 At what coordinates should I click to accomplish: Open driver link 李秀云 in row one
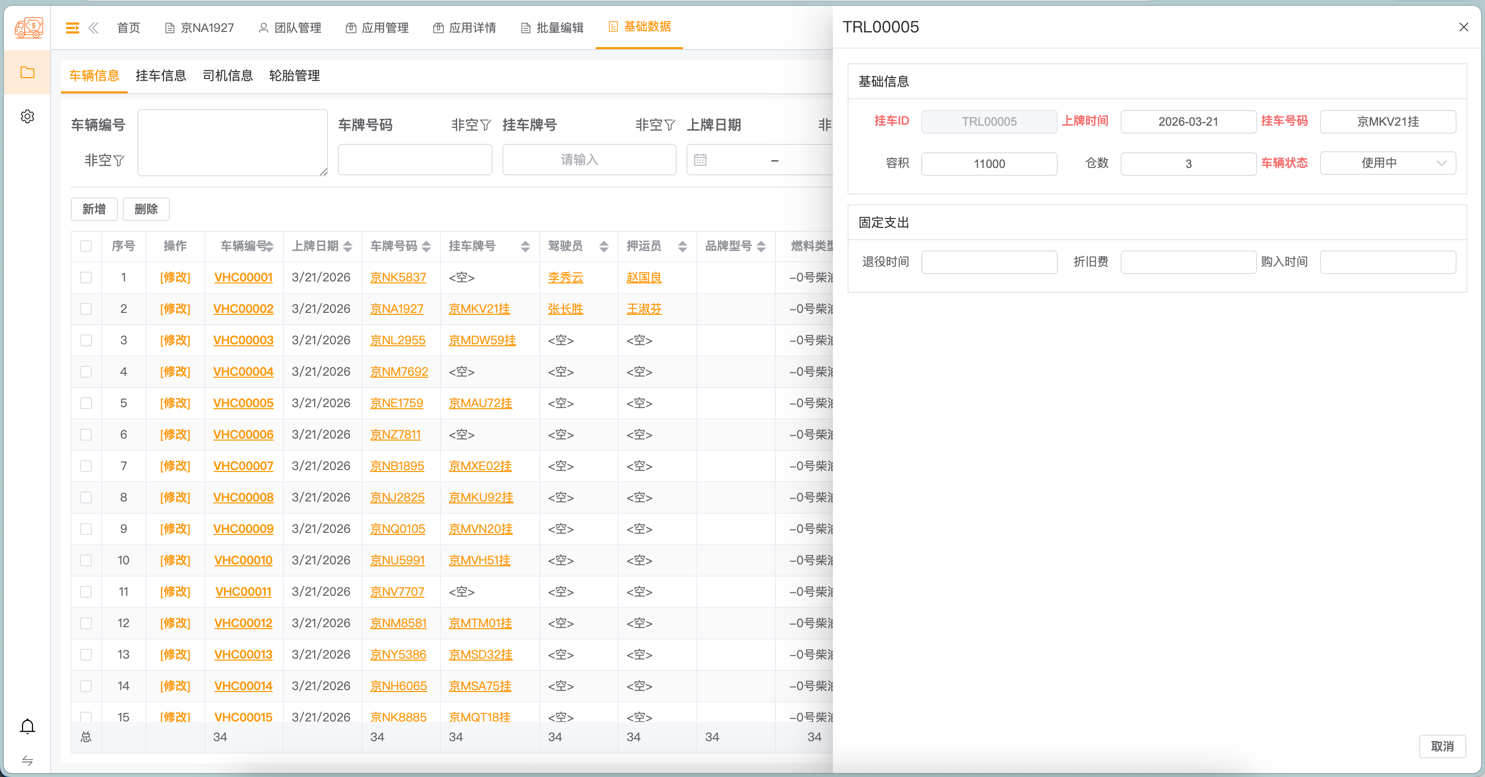pyautogui.click(x=564, y=277)
